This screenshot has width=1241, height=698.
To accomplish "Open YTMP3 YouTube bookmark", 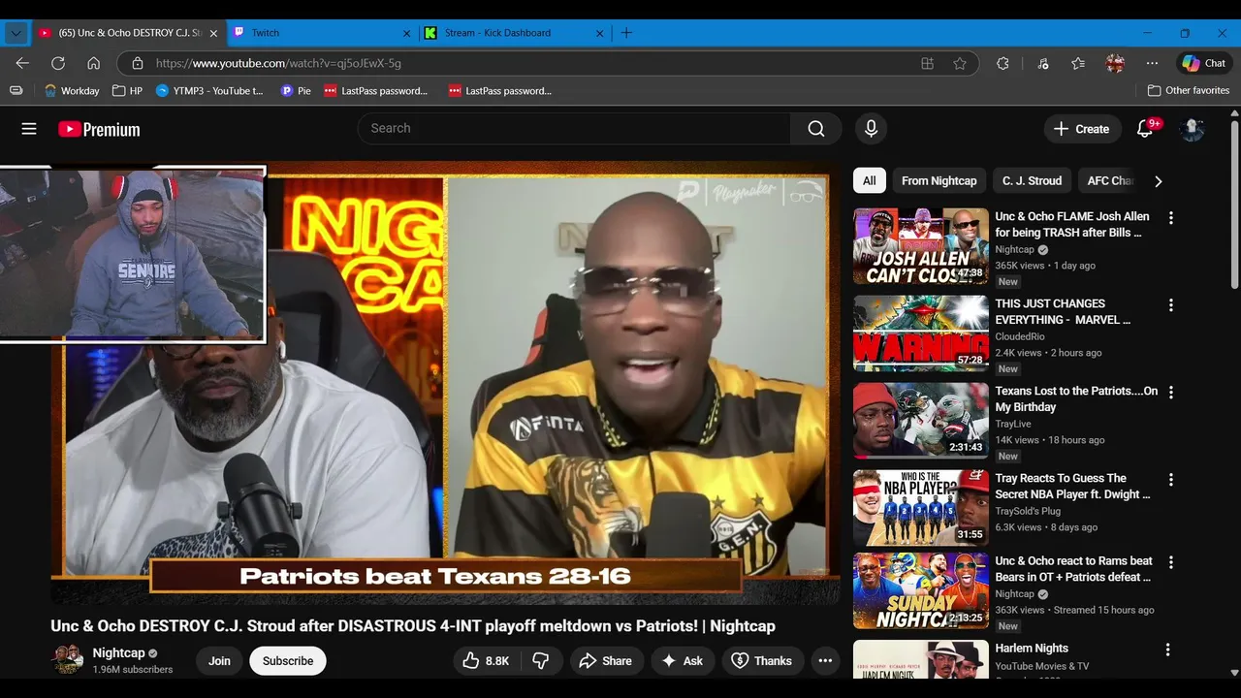I will [209, 90].
